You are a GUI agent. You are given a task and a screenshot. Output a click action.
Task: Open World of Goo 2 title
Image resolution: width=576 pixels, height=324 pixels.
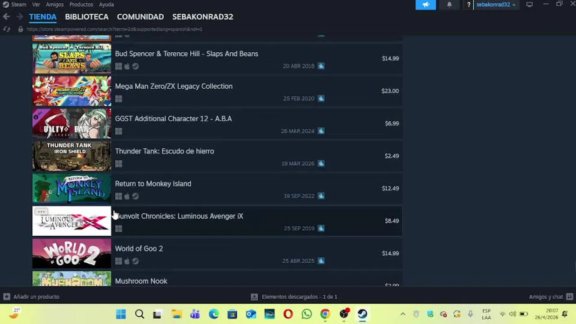(139, 248)
